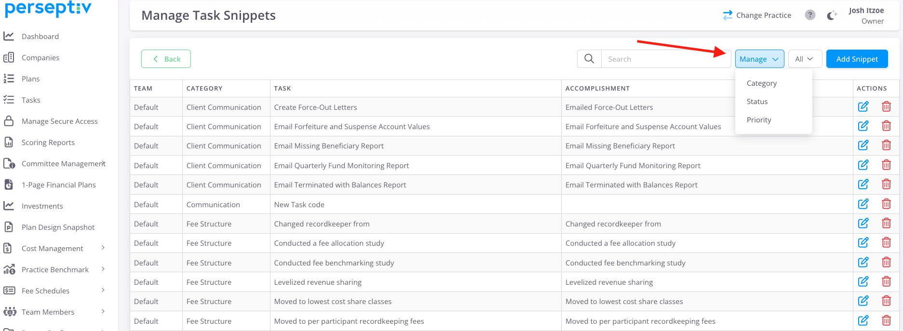This screenshot has height=331, width=903.
Task: Click edit icon for Create Force-Out Letters
Action: point(863,106)
